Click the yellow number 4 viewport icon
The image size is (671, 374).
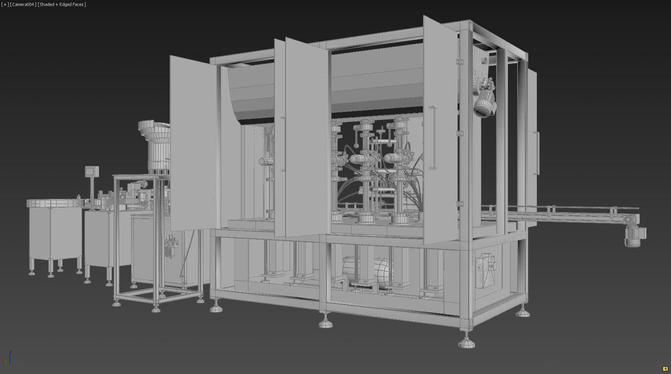click(665, 369)
